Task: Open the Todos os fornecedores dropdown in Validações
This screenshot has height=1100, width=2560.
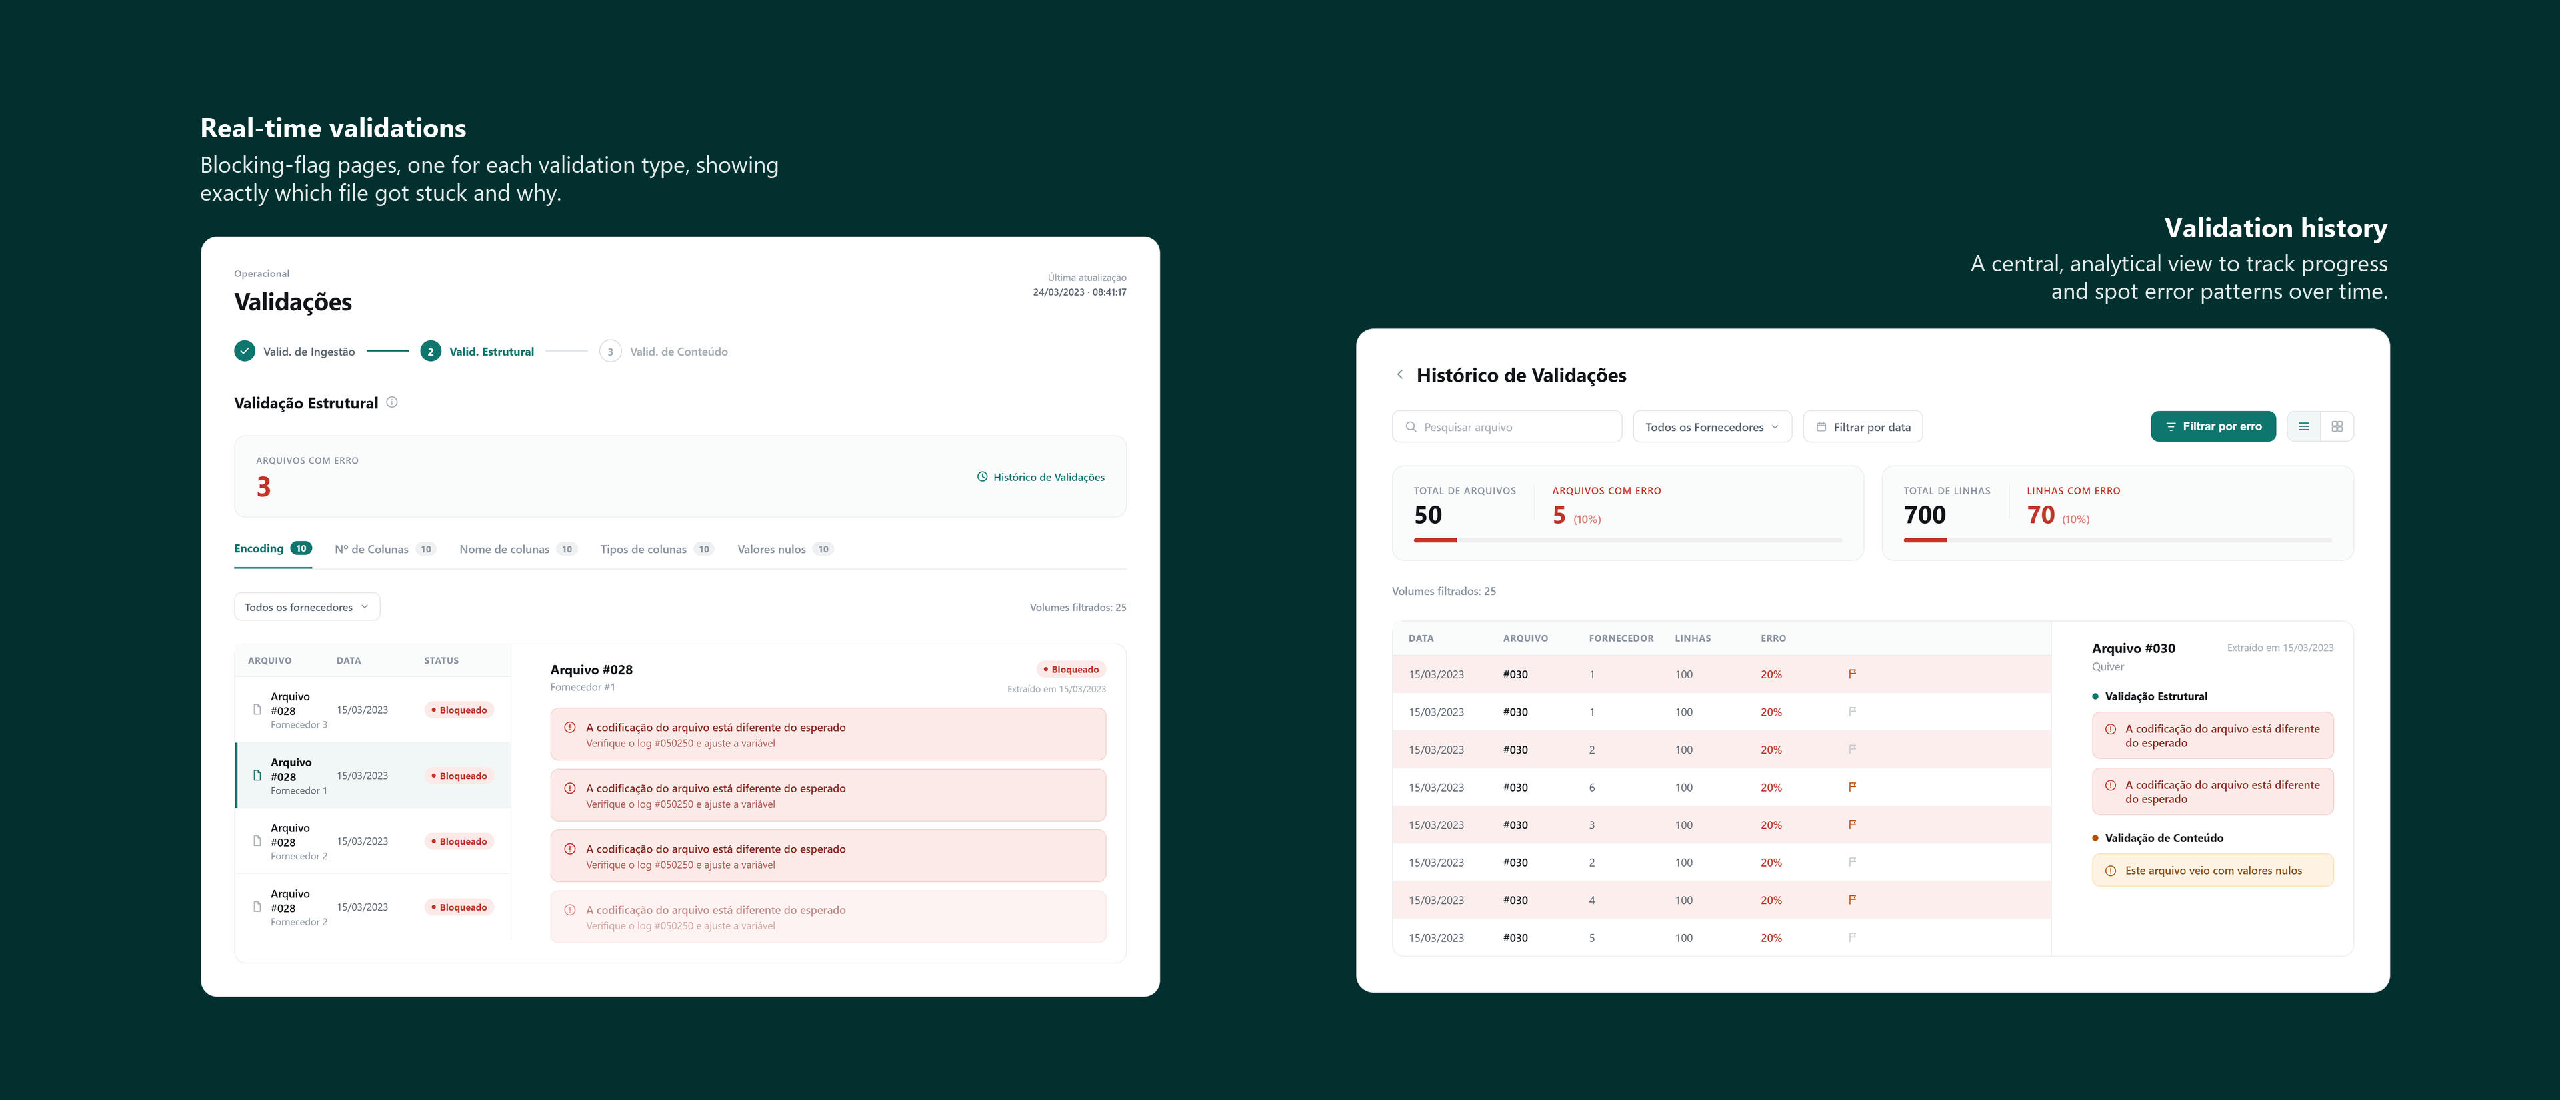Action: click(x=307, y=606)
